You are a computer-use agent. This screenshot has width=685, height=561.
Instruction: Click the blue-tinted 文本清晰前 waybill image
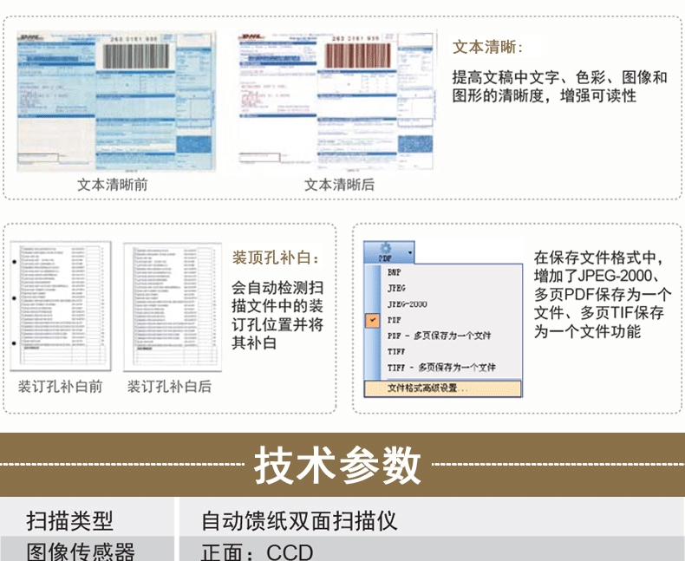point(116,101)
